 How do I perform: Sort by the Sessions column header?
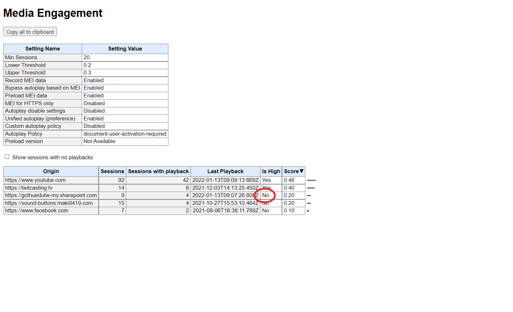[112, 171]
